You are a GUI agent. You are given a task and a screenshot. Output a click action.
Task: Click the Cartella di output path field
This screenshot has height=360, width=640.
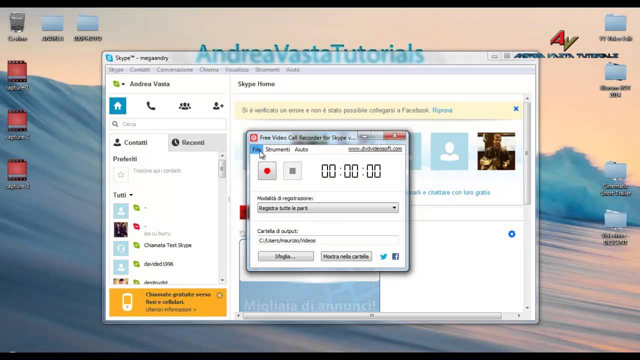[328, 240]
